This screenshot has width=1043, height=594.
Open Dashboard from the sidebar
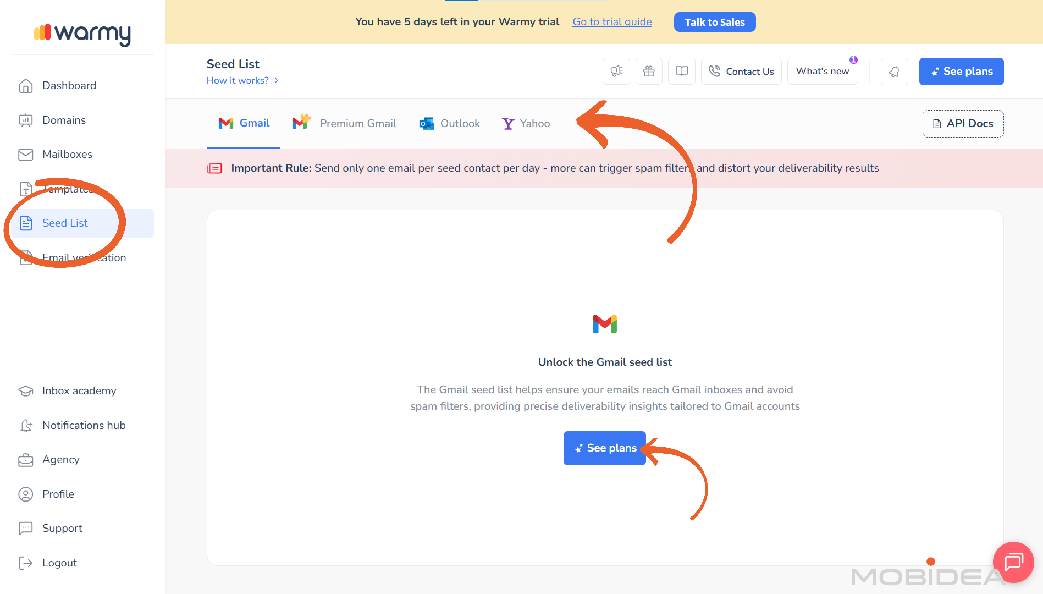point(69,86)
